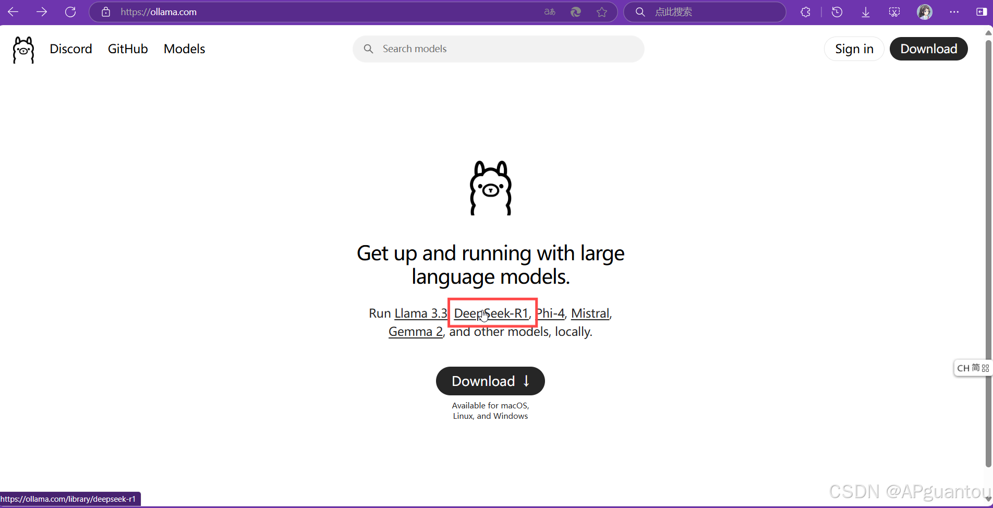This screenshot has height=508, width=993.
Task: Click the search icon in browser search box
Action: pos(640,11)
